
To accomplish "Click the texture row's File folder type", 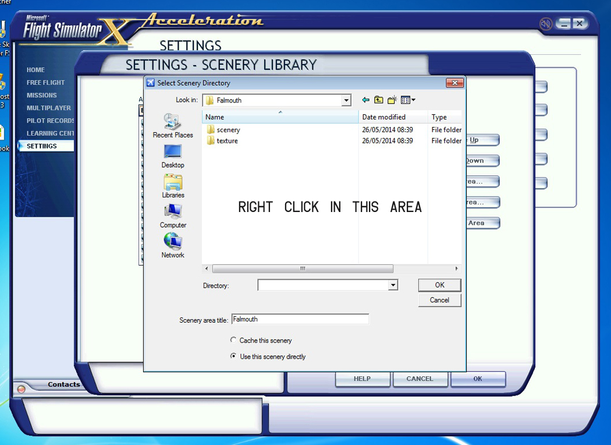I will tap(446, 140).
